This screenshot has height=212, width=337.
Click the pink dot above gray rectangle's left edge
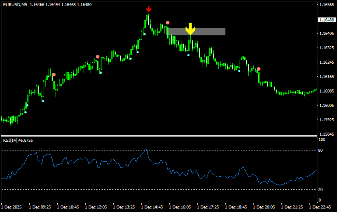pos(168,23)
